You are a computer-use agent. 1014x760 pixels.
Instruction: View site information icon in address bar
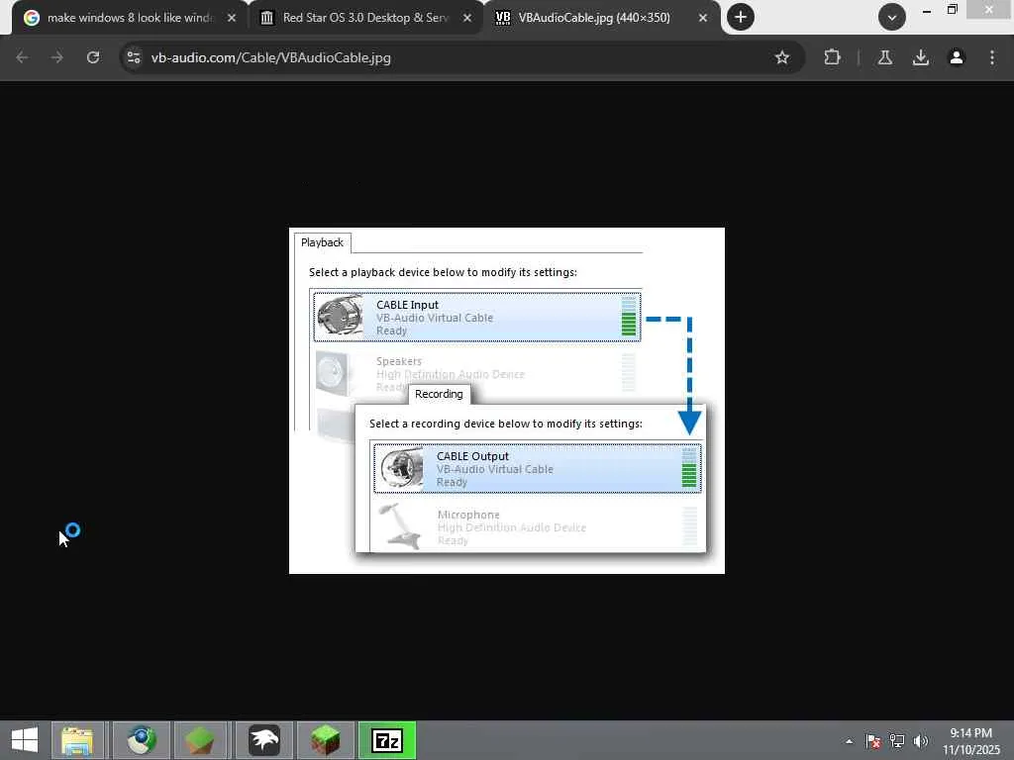click(x=134, y=57)
